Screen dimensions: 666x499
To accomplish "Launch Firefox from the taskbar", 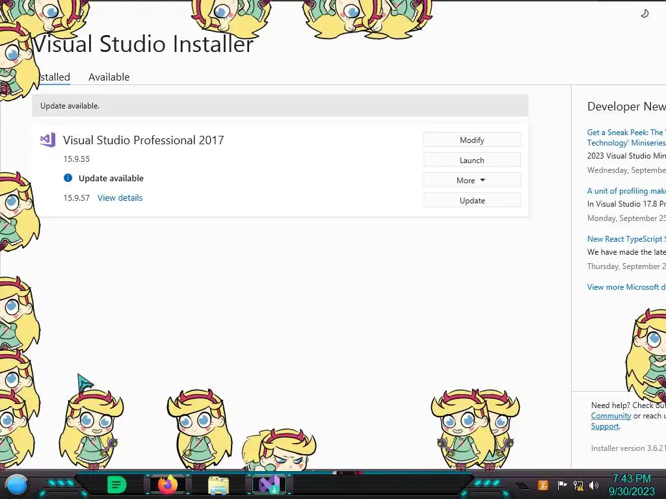I will 168,485.
